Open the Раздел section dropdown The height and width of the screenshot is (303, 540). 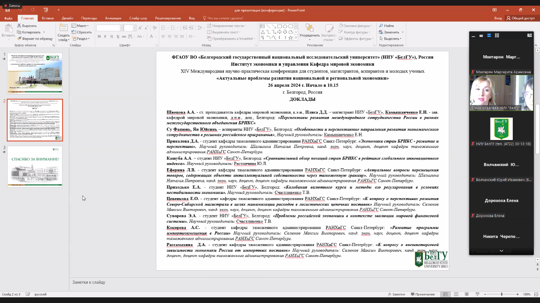tap(80, 38)
